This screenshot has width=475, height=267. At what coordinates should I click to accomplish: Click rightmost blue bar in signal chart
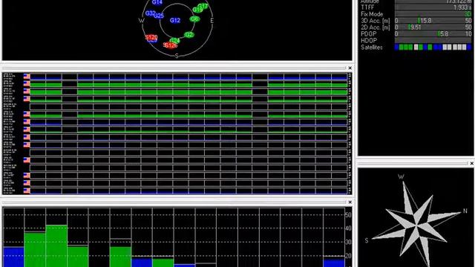(334, 263)
